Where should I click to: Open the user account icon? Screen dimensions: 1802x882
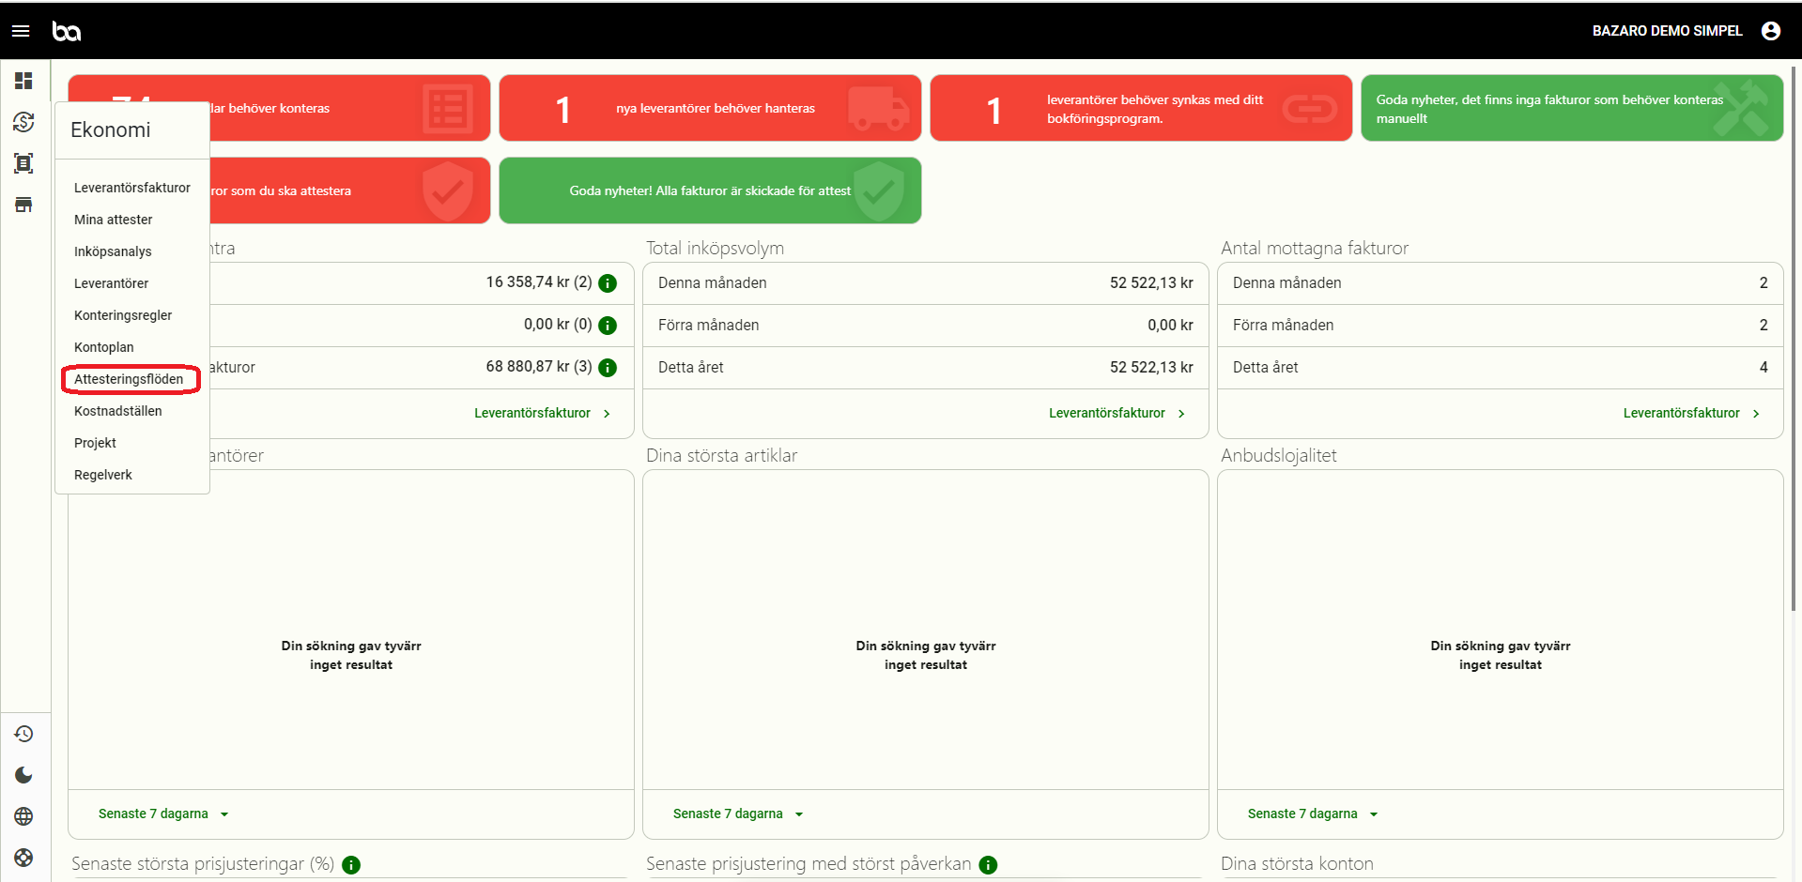[x=1771, y=31]
